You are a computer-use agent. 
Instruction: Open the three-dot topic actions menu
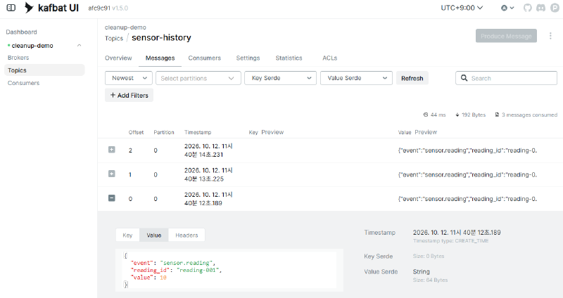pos(550,36)
